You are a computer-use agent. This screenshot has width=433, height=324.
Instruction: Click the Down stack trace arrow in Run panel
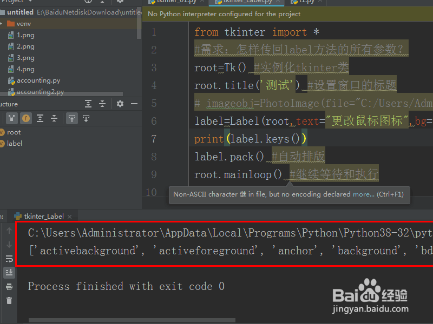coord(9,245)
